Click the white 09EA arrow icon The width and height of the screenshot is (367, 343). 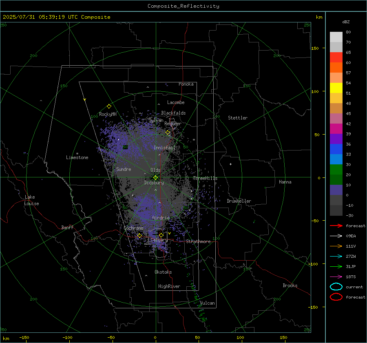coord(336,236)
